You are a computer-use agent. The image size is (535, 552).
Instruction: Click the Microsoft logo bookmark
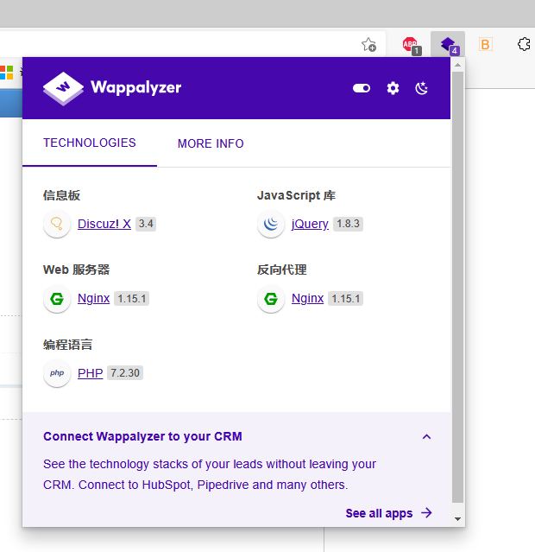point(6,73)
